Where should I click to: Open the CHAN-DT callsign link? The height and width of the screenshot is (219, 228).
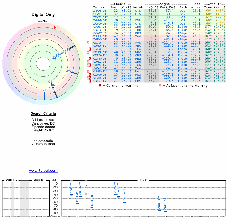coord(100,11)
